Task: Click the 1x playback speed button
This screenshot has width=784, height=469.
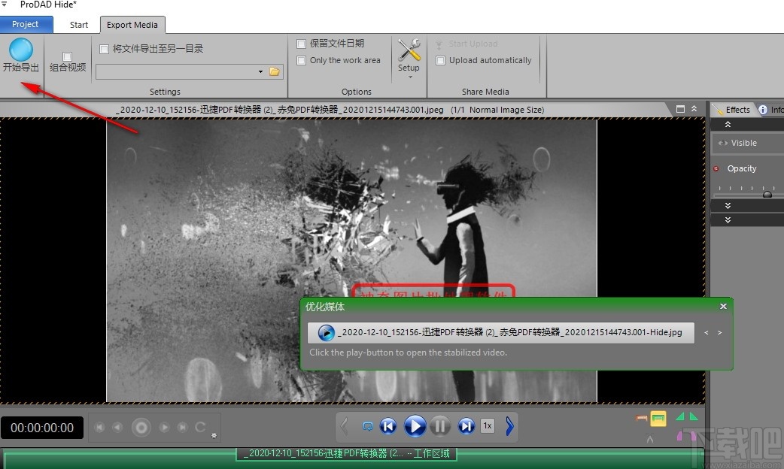Action: click(488, 425)
